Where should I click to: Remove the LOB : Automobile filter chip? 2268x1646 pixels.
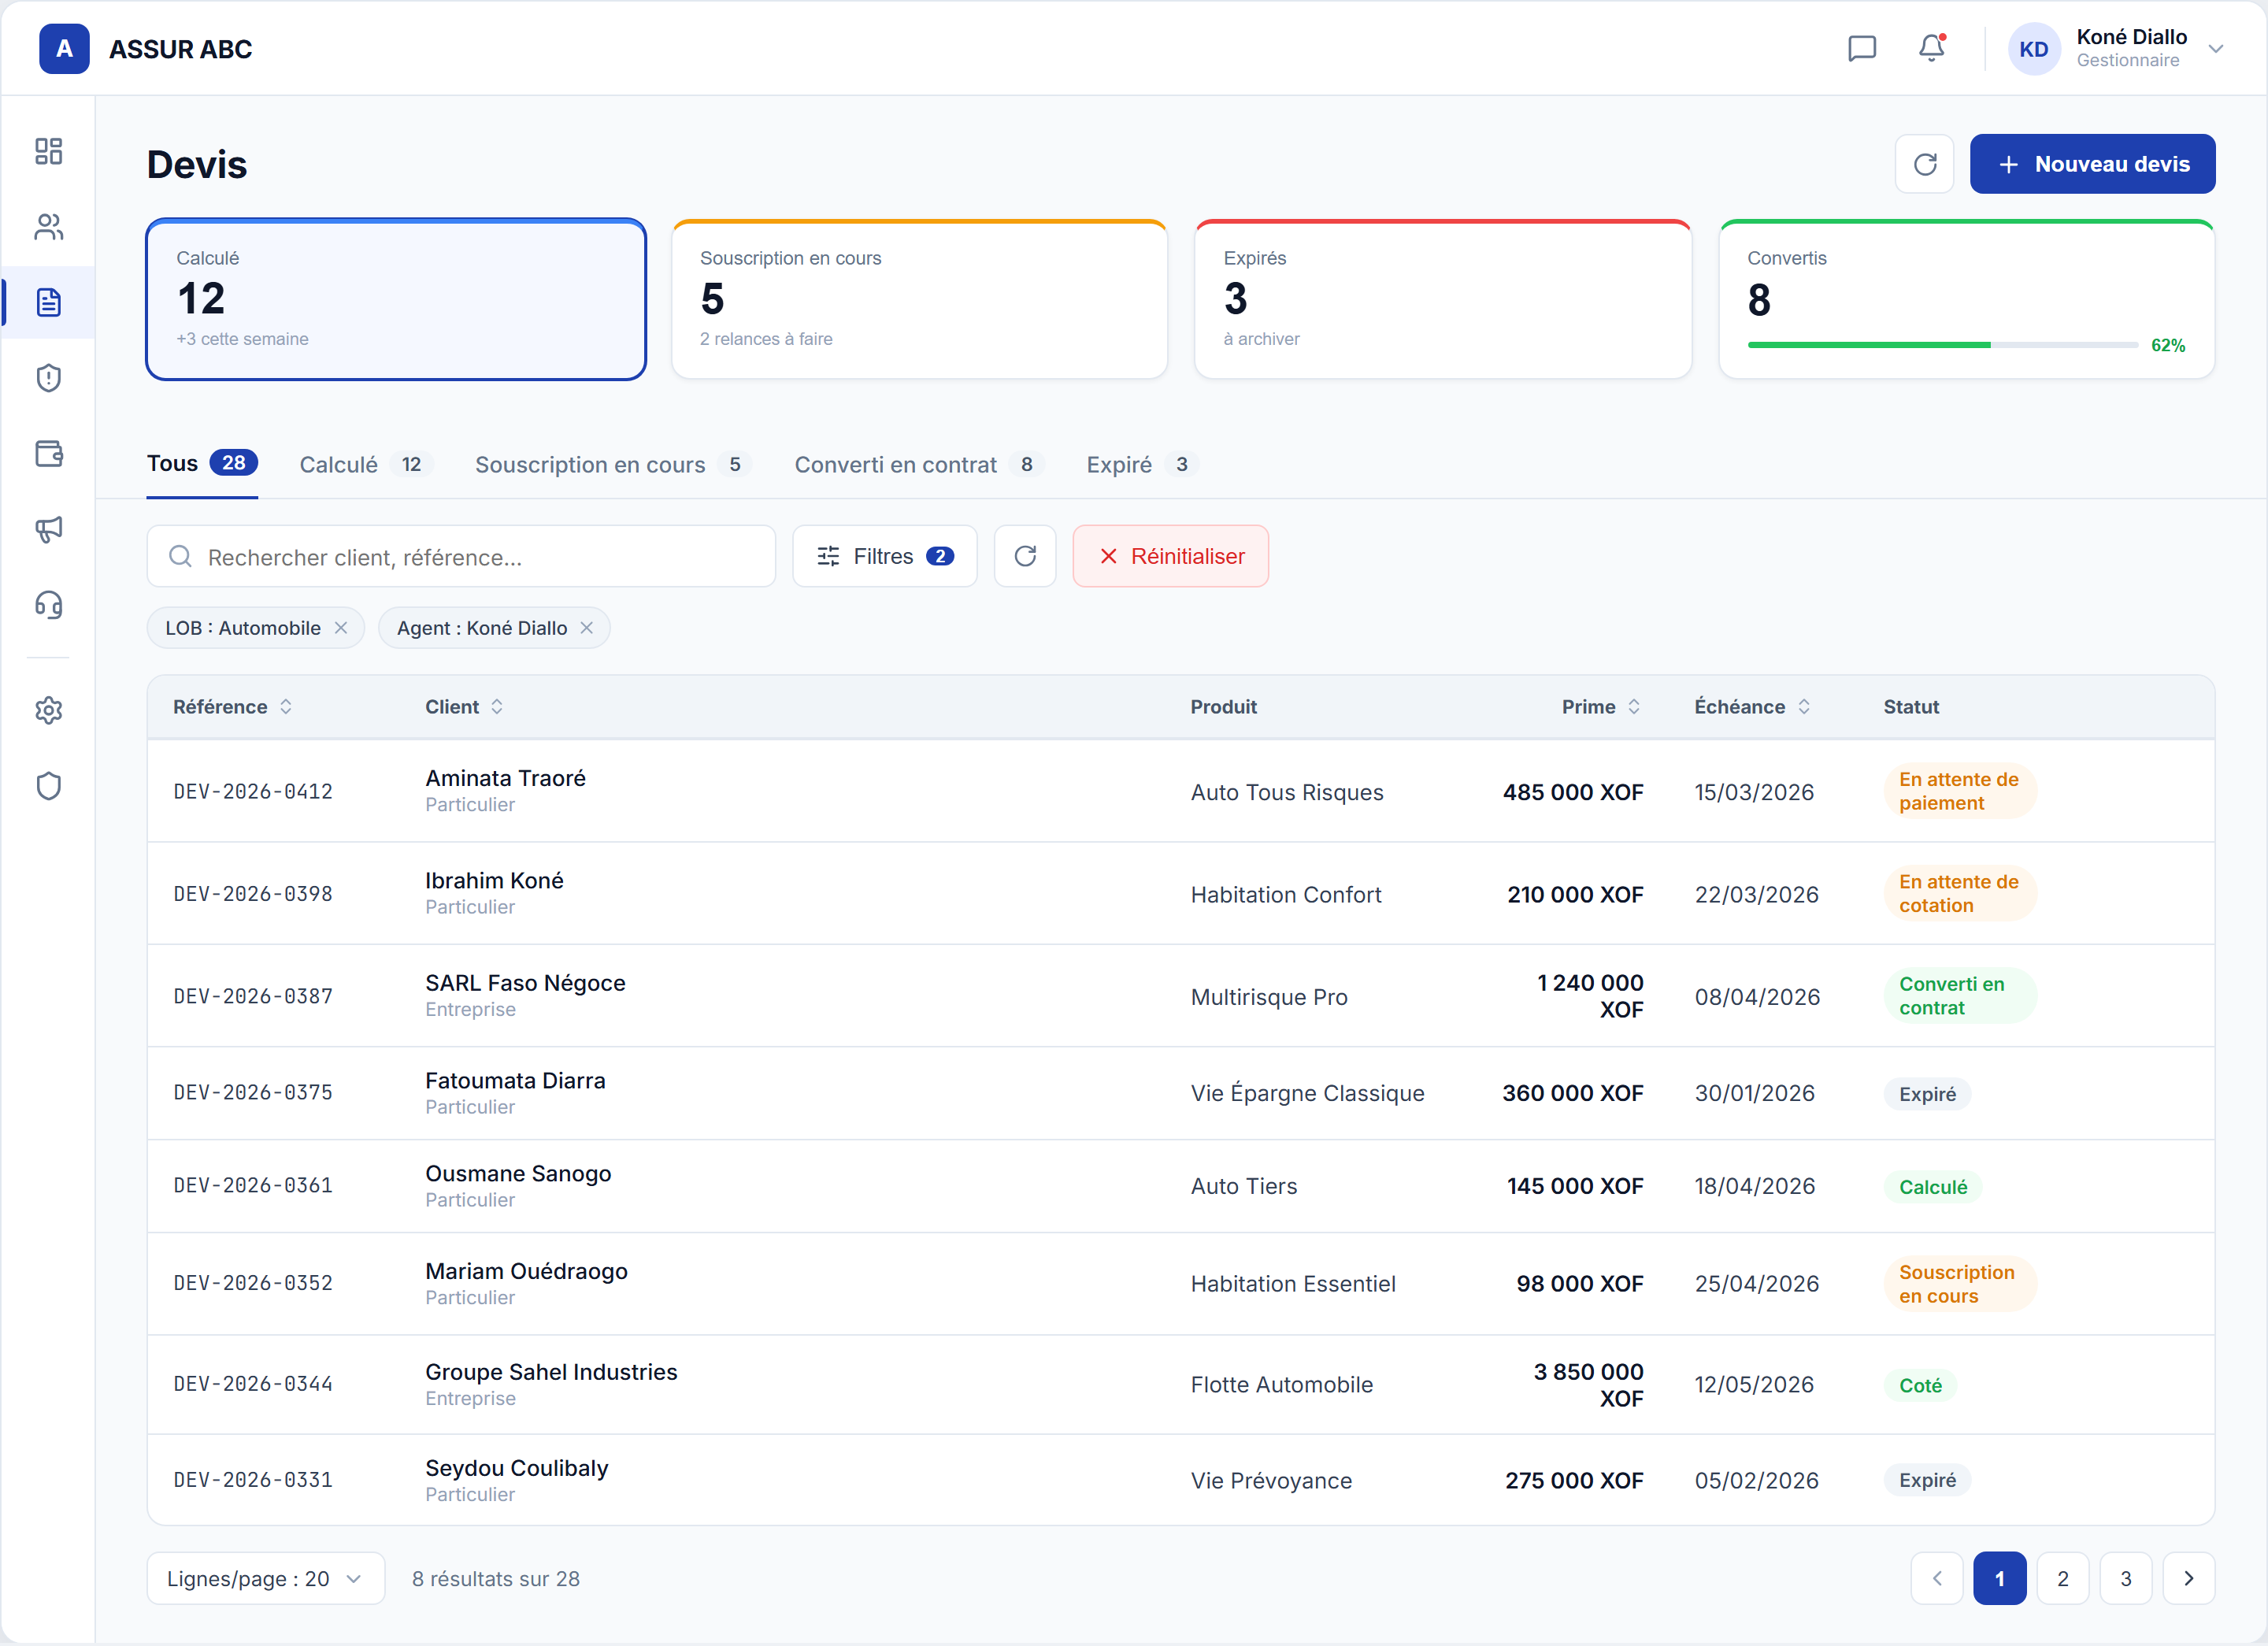pos(341,628)
